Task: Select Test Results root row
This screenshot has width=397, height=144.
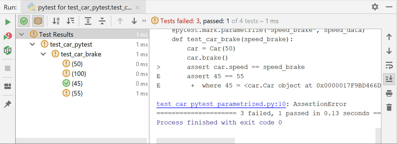Action: [82, 35]
